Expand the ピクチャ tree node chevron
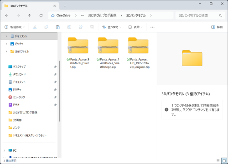228x164 pixels. pyautogui.click(x=6, y=44)
